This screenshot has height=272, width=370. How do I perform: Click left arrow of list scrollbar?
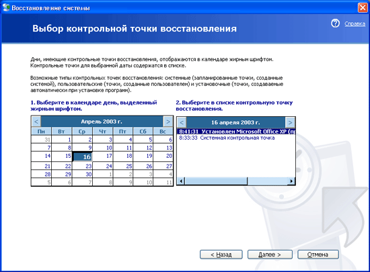click(x=181, y=181)
